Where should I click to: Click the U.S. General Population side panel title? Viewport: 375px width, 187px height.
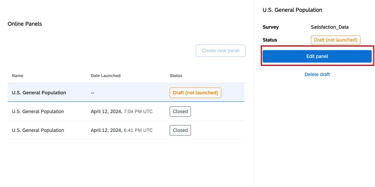[x=292, y=10]
